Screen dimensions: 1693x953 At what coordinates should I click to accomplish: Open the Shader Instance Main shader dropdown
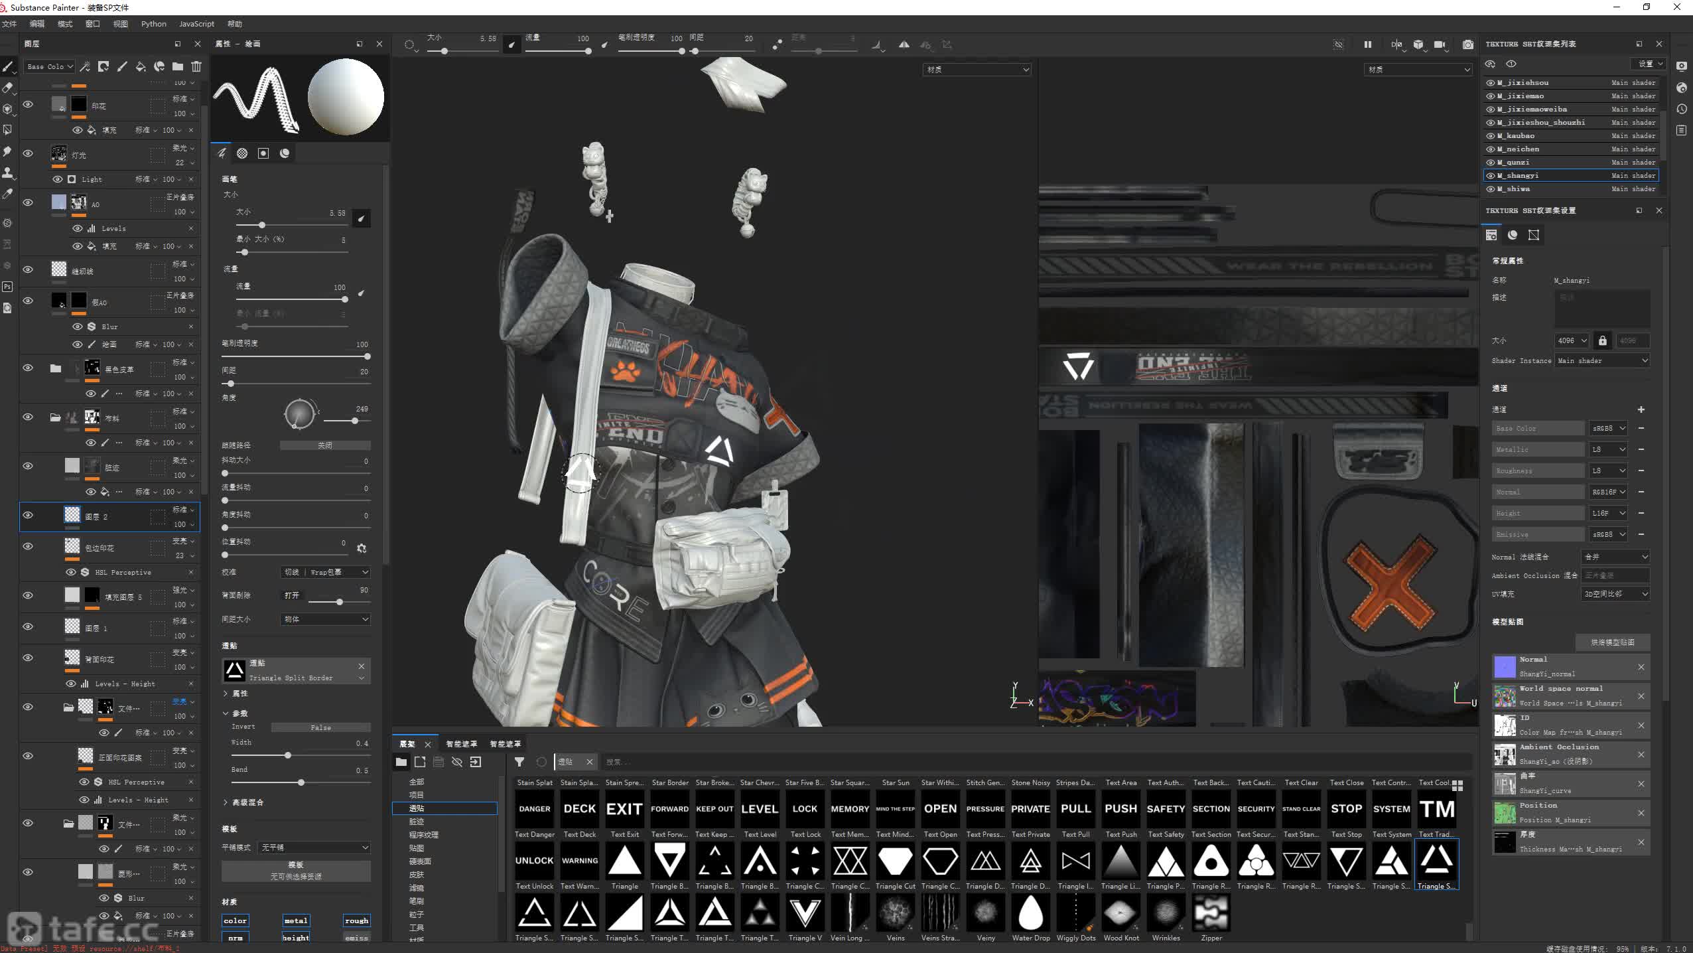[x=1602, y=360]
